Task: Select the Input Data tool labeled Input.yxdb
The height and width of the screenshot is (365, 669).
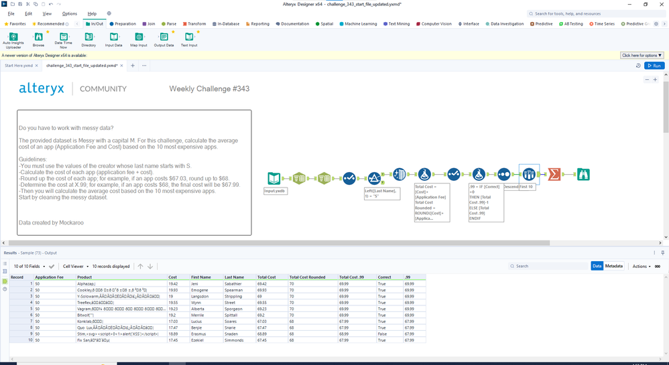Action: [274, 178]
